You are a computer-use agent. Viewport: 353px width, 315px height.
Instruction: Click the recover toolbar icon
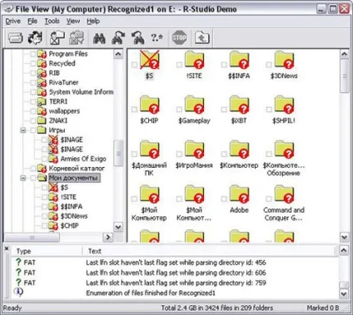[x=57, y=37]
